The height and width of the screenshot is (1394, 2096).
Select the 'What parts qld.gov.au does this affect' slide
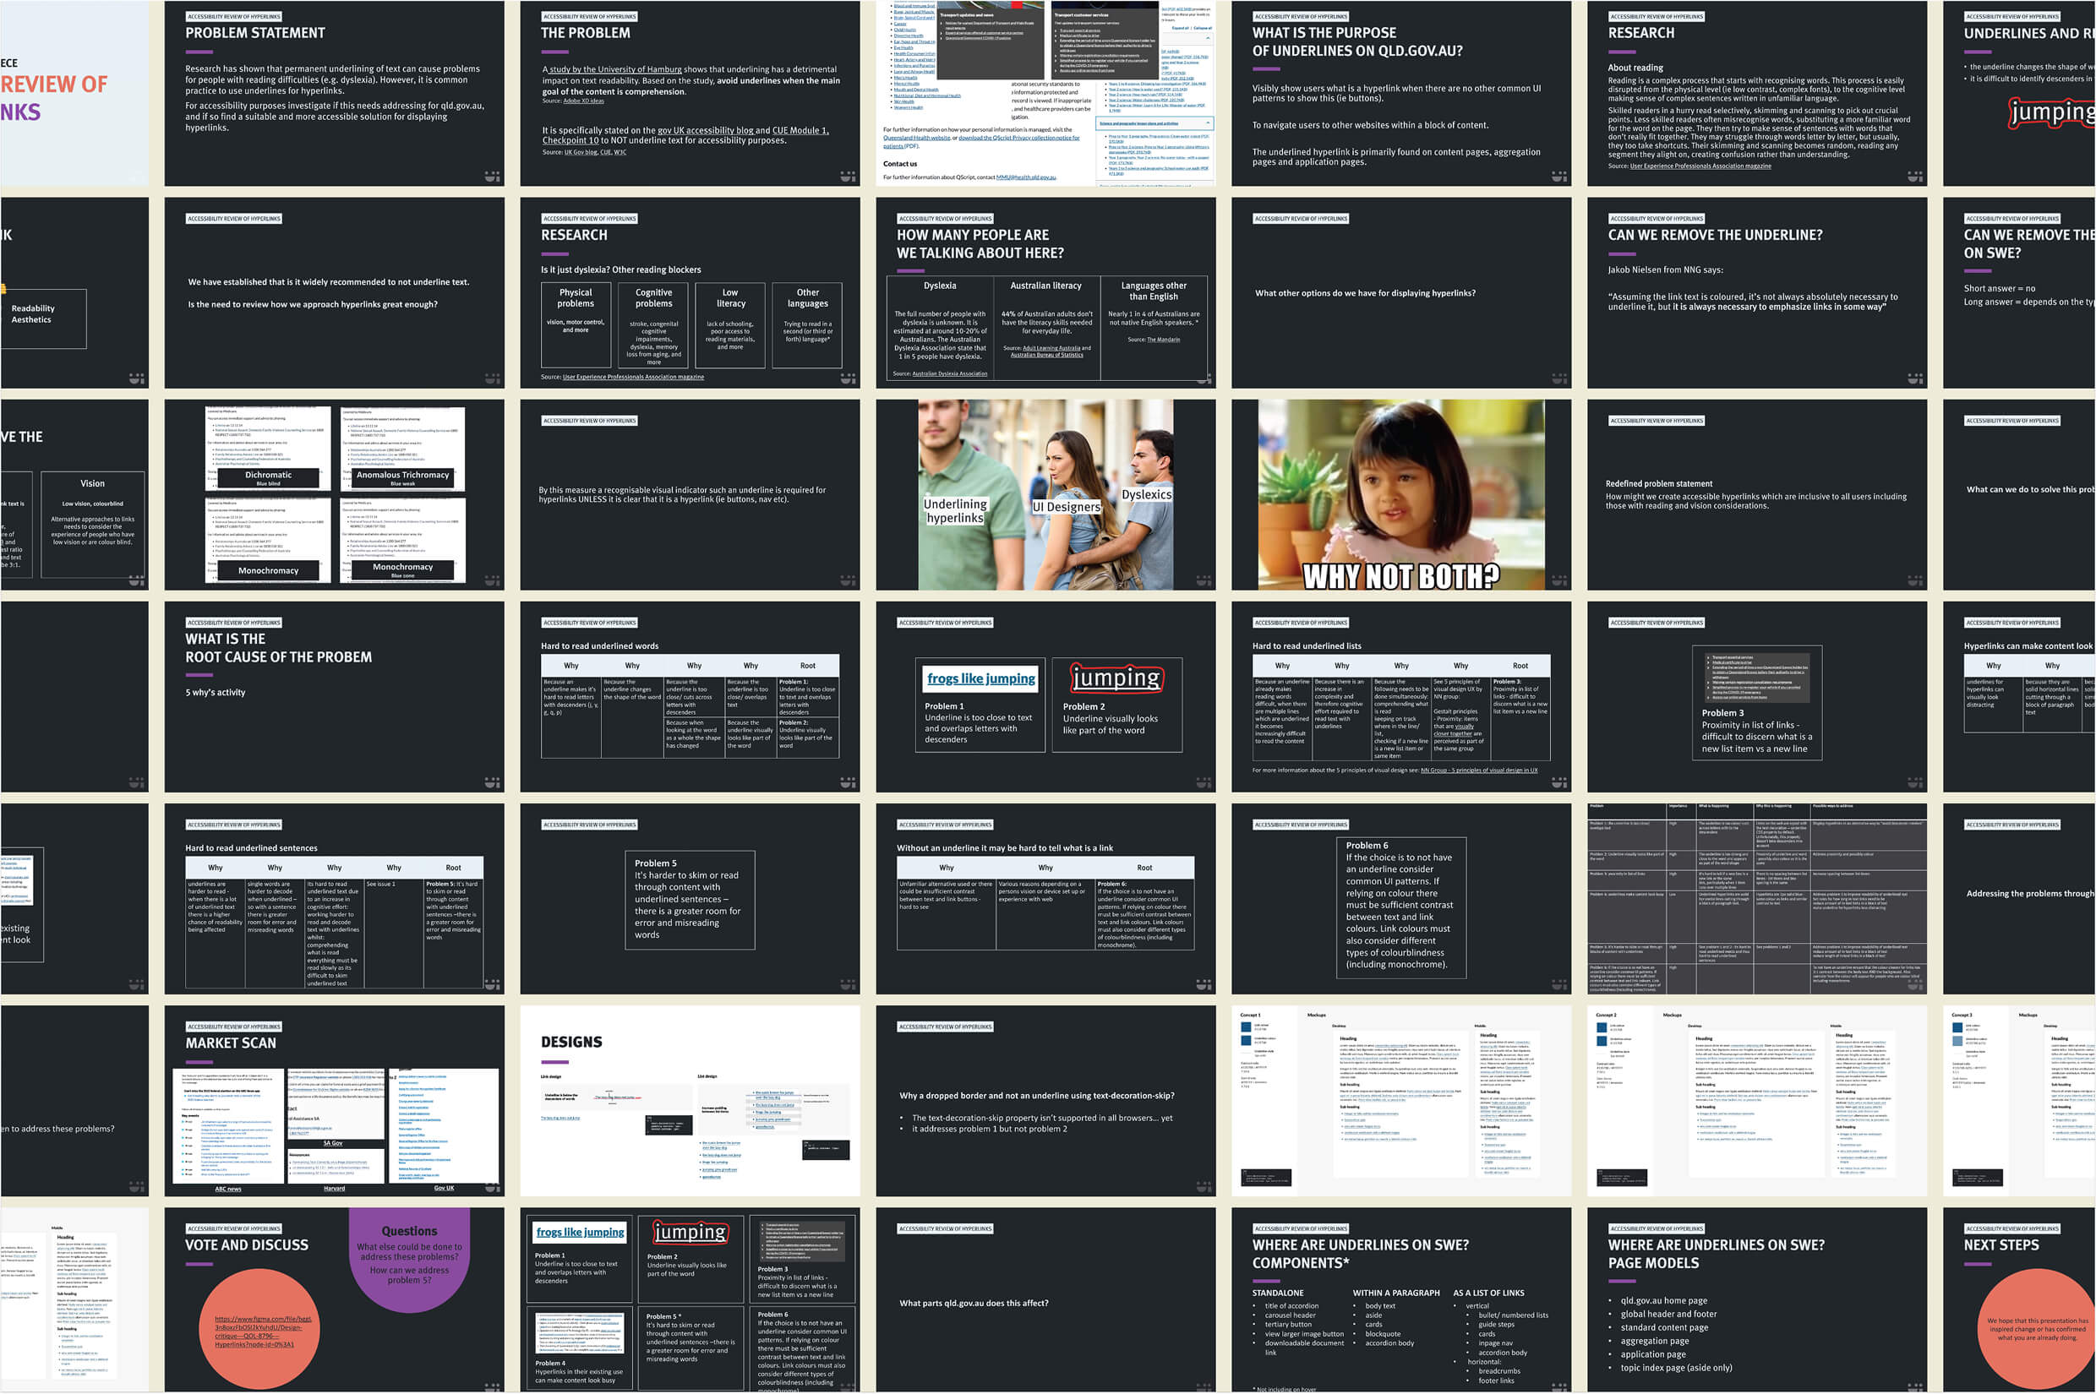tap(1045, 1299)
